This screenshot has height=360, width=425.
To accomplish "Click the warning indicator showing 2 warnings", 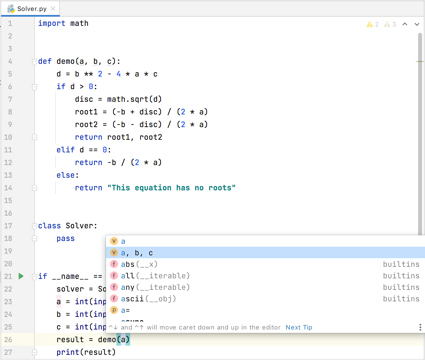I will (x=372, y=24).
